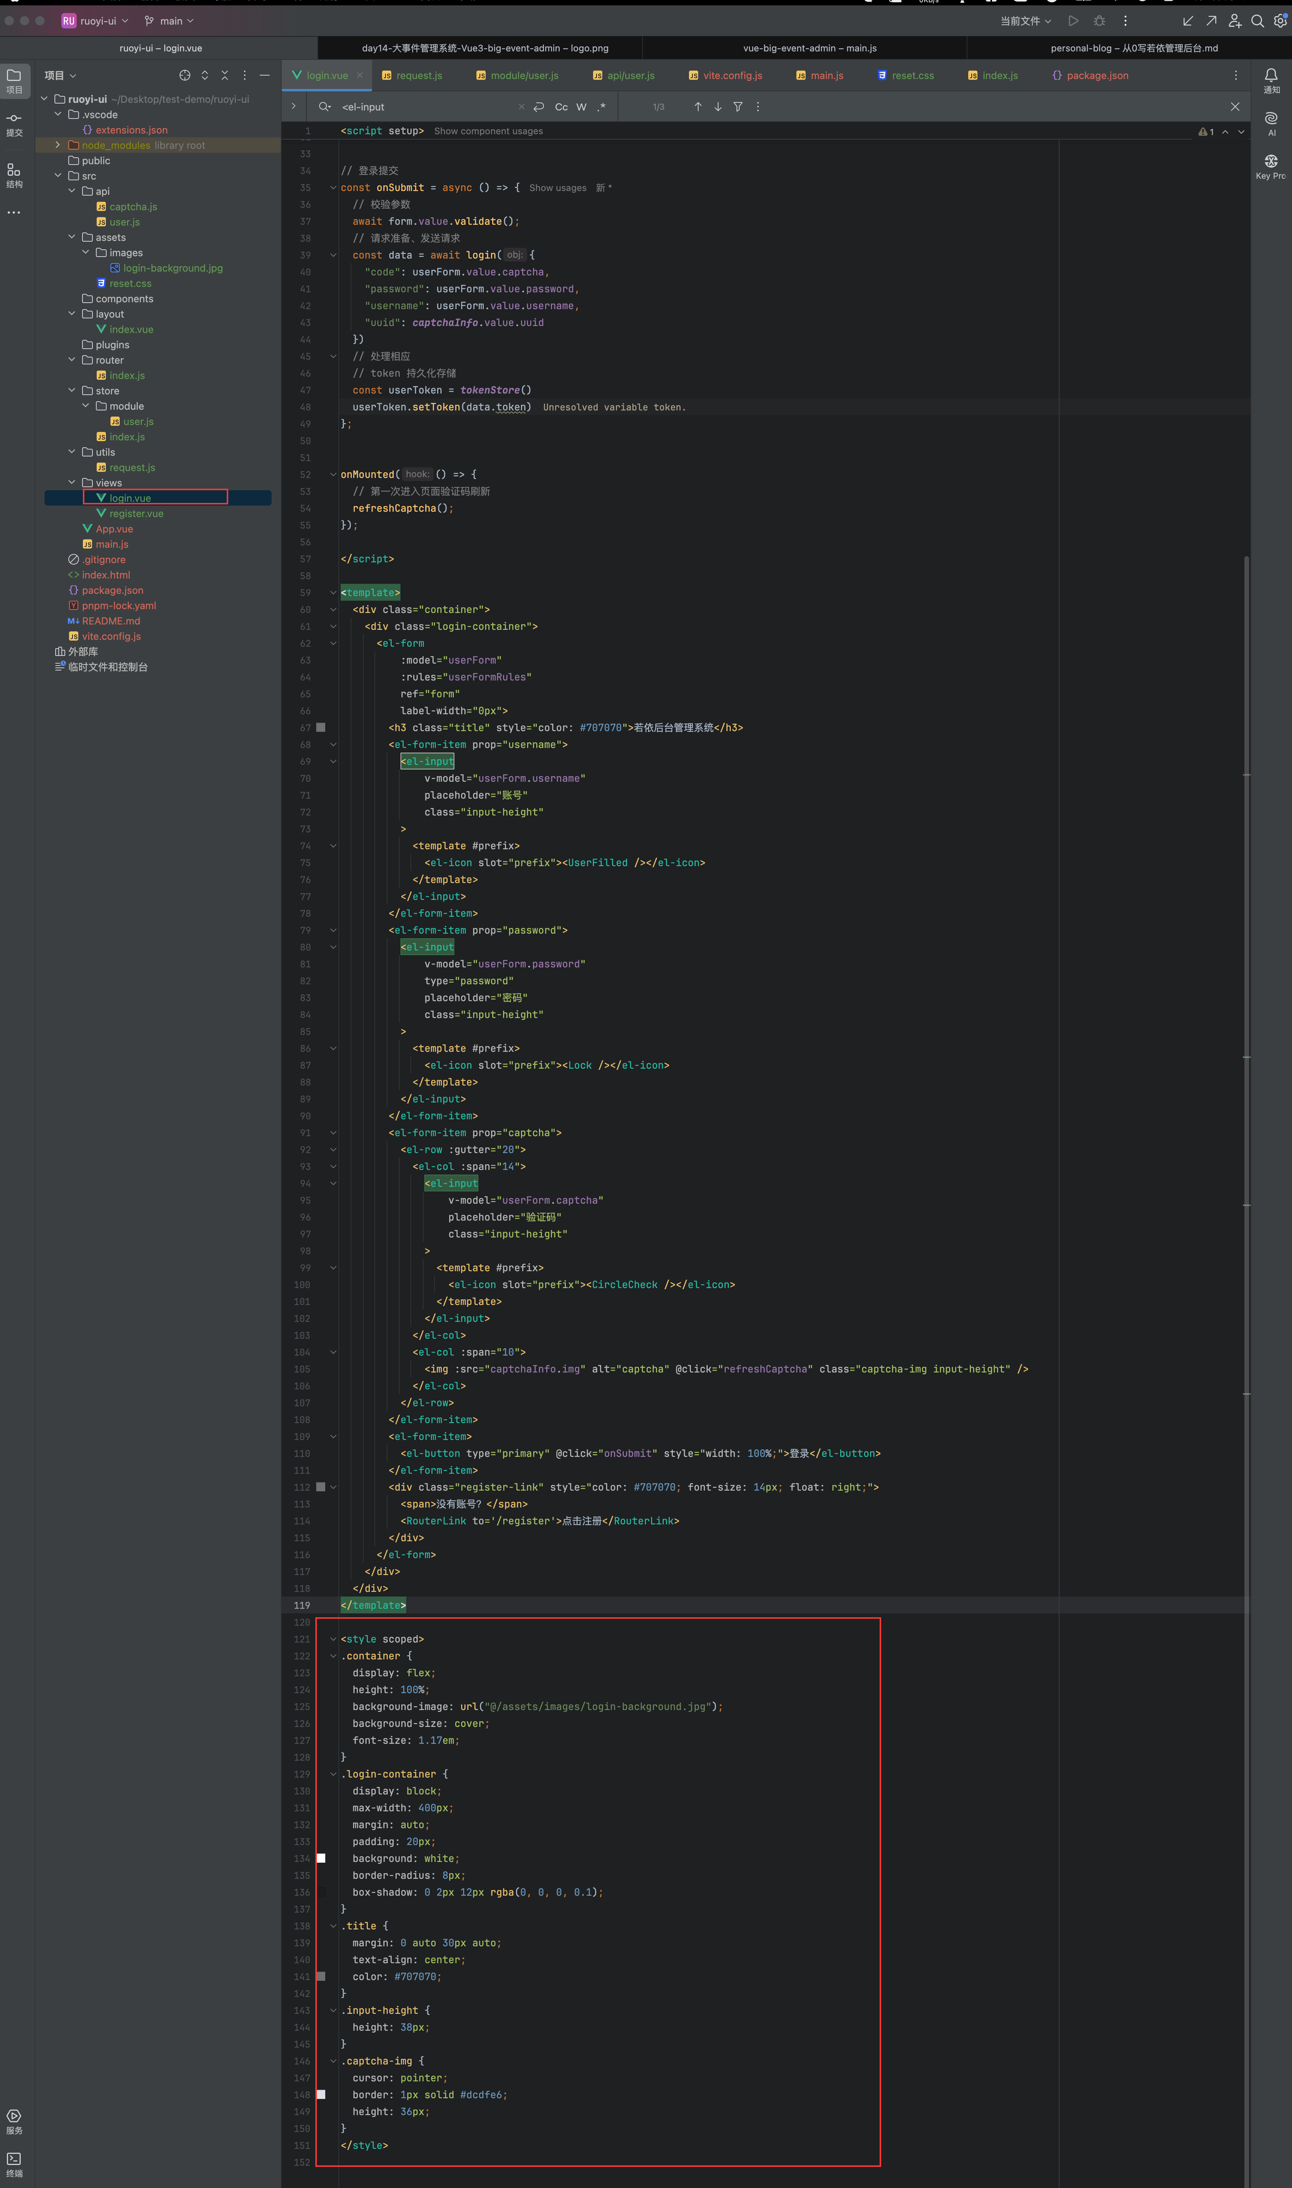The height and width of the screenshot is (2188, 1292).
Task: Toggle Regex search option
Action: click(x=601, y=107)
